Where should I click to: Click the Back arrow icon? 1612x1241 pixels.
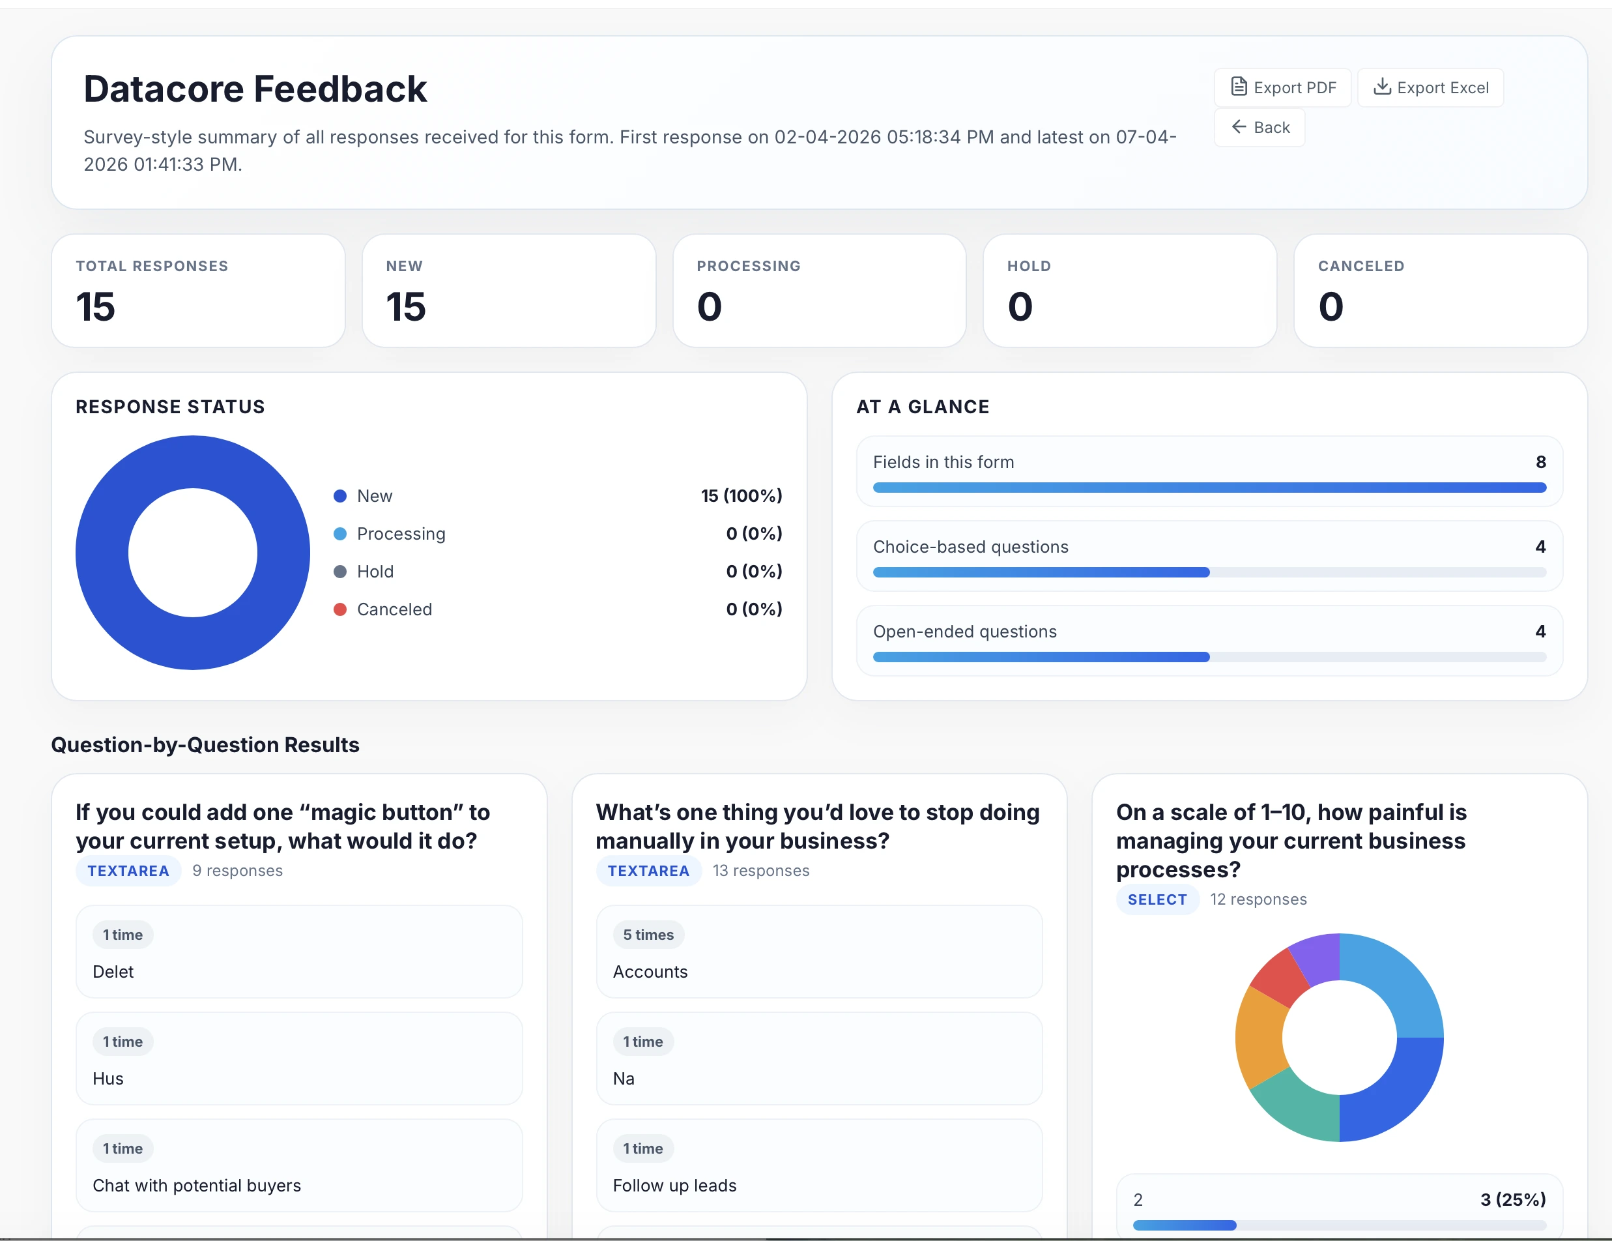[1239, 127]
